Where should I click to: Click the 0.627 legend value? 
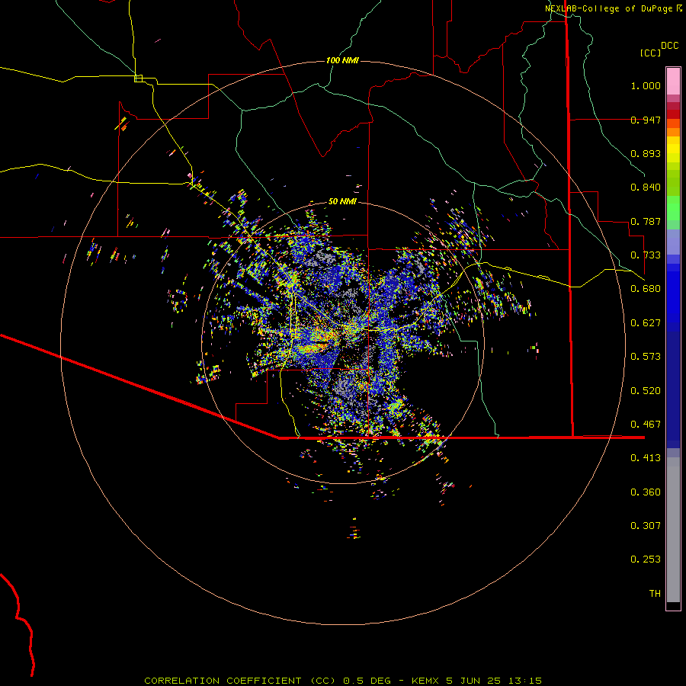pyautogui.click(x=646, y=323)
